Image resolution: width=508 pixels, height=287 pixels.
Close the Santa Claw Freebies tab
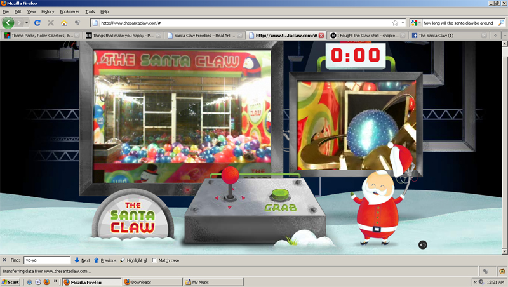[x=240, y=36]
